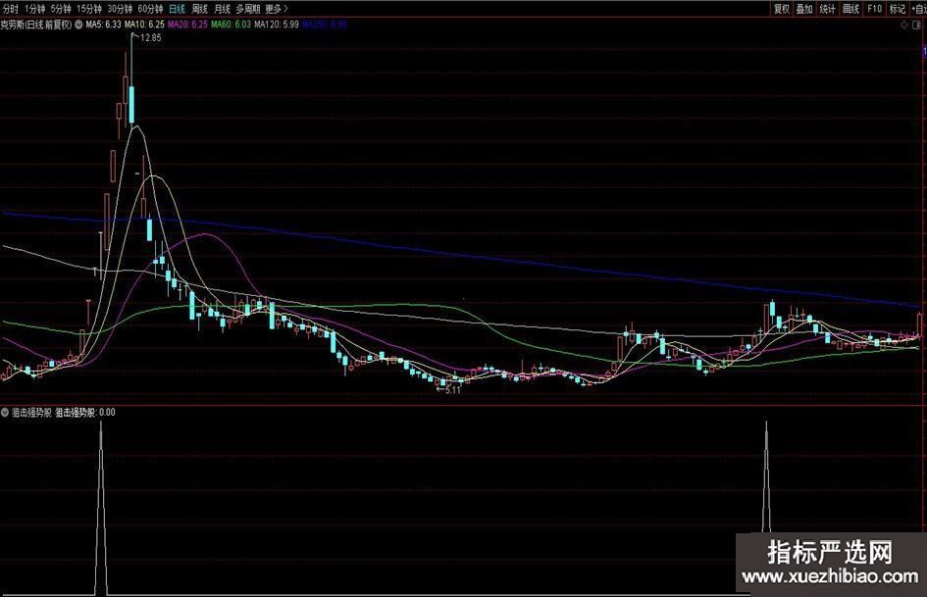The width and height of the screenshot is (927, 597).
Task: Select the 15分钟 period tab
Action: [88, 9]
